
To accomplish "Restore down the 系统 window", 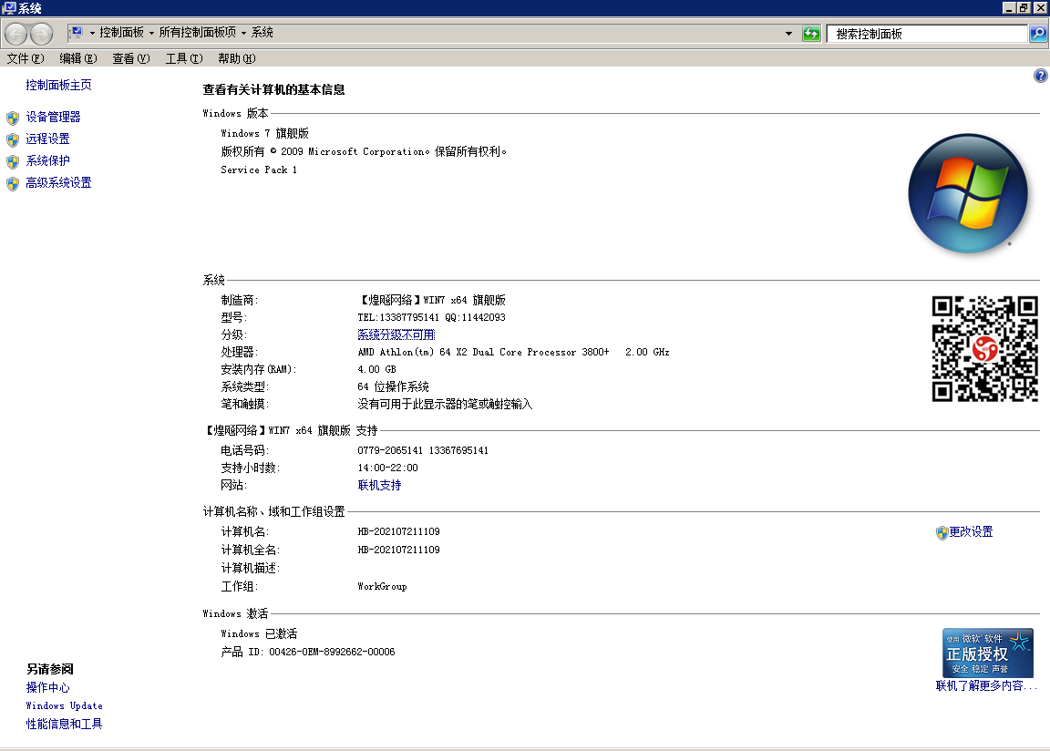I will [1024, 8].
